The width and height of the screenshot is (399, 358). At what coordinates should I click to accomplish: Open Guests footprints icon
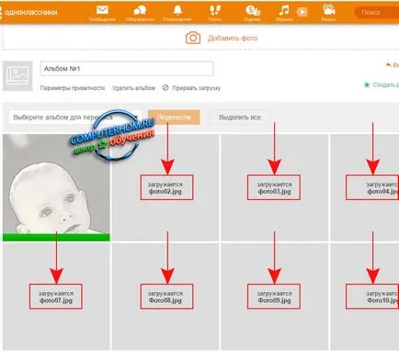click(x=214, y=10)
